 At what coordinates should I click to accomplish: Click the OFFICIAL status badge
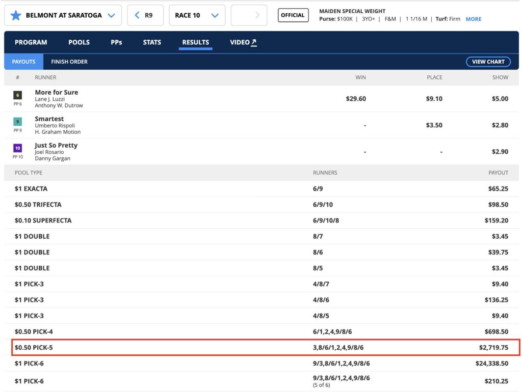293,15
